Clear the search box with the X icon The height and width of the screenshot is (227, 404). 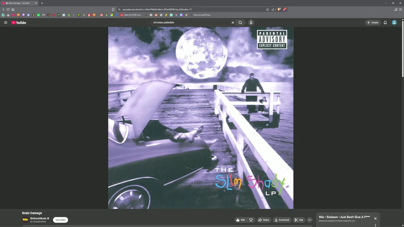point(233,22)
